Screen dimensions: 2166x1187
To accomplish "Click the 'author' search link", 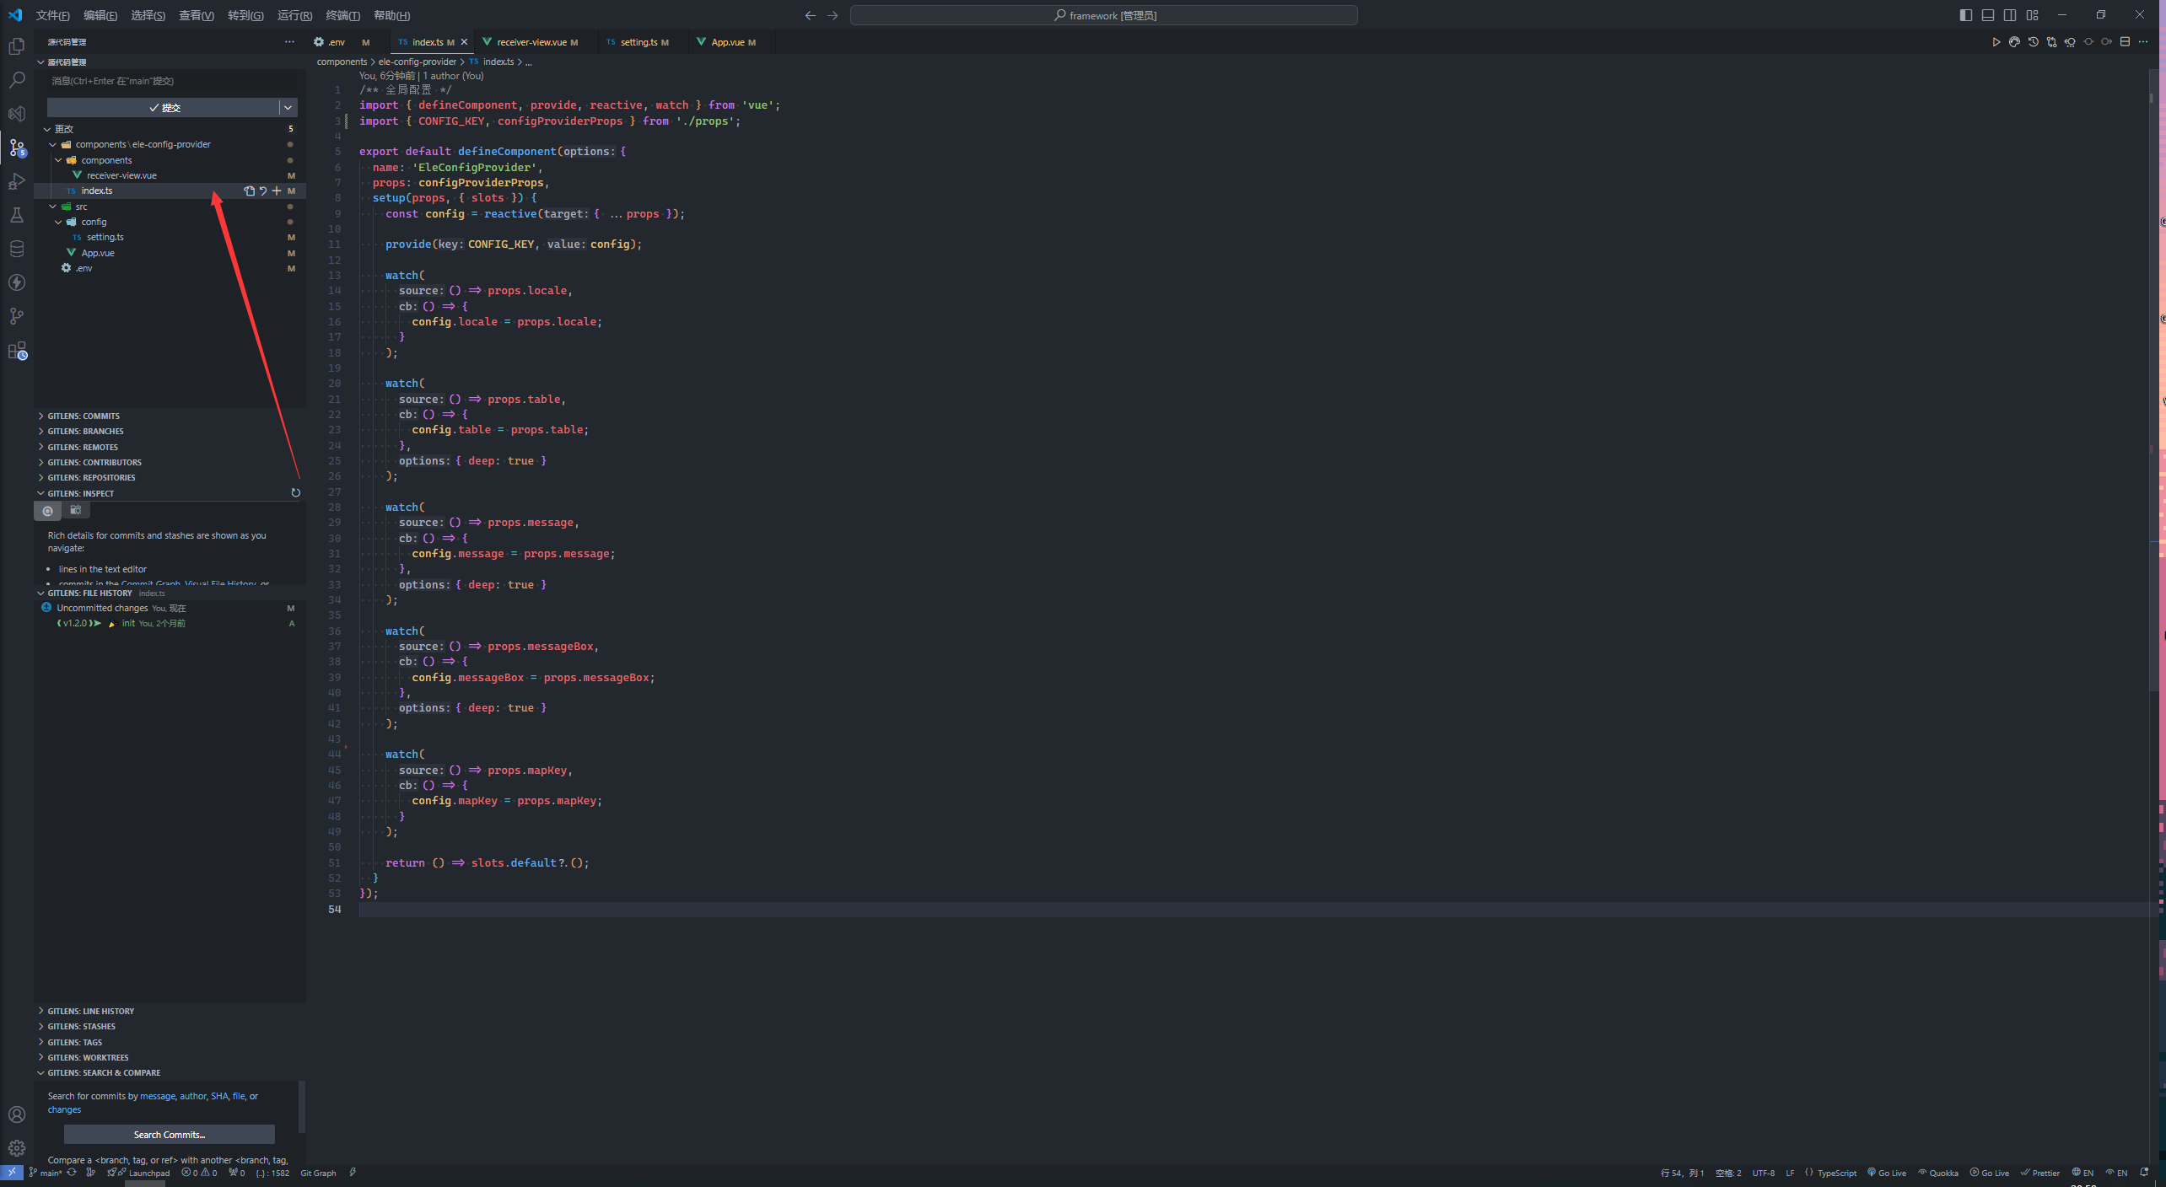I will [x=193, y=1096].
